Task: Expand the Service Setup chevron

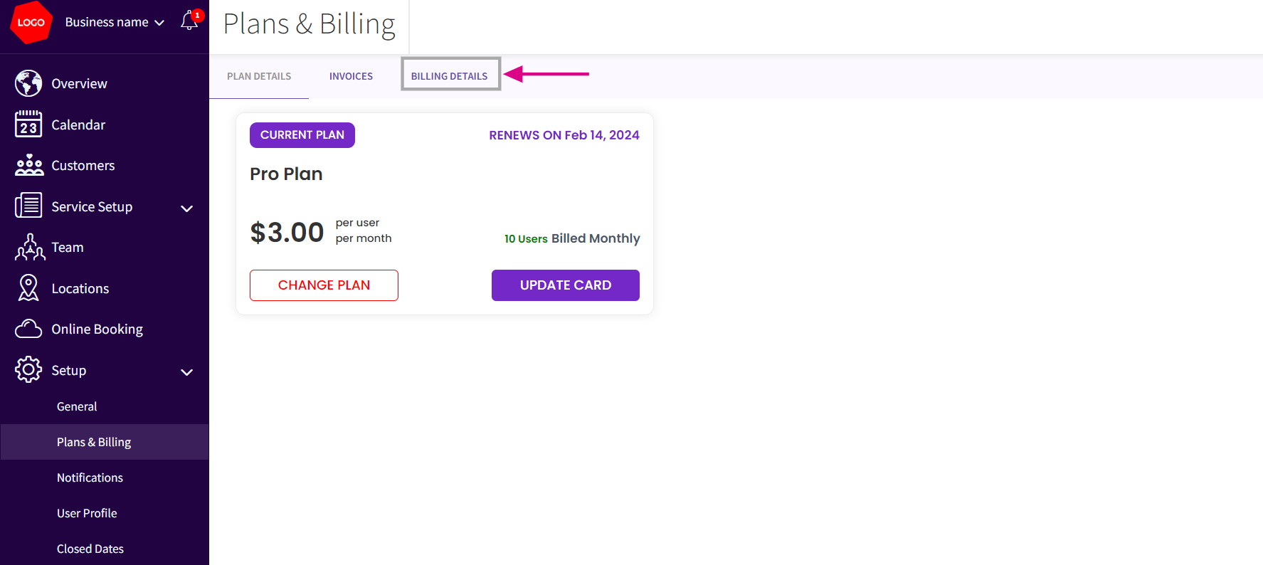Action: coord(186,208)
